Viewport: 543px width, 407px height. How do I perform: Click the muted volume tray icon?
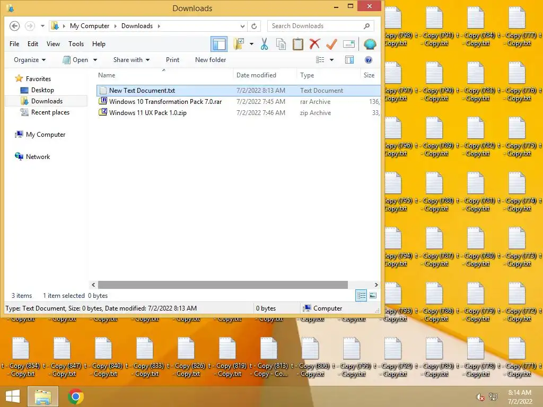click(x=480, y=397)
